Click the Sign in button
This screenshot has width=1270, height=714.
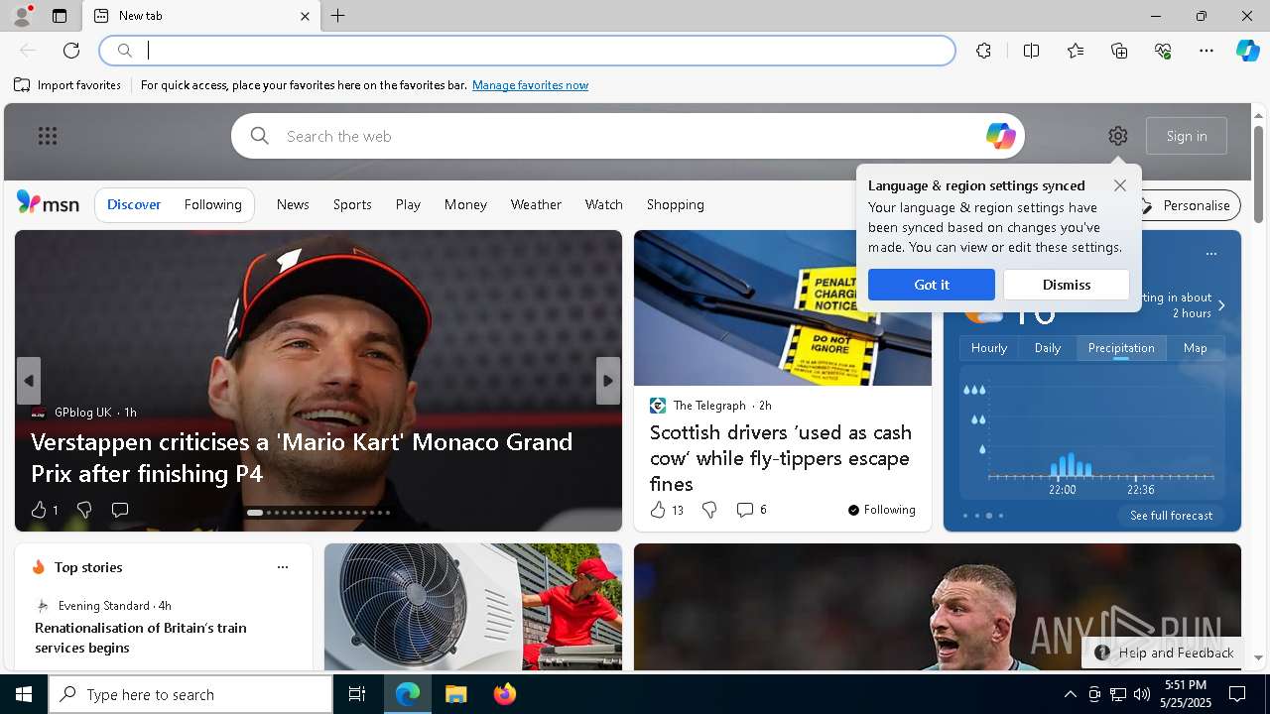tap(1187, 136)
